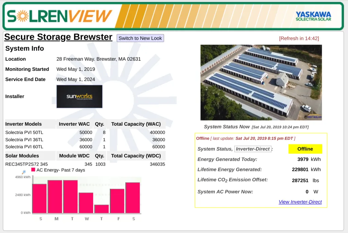The image size is (348, 233).
Task: Click the pink AC Energy legend square
Action: click(x=33, y=170)
